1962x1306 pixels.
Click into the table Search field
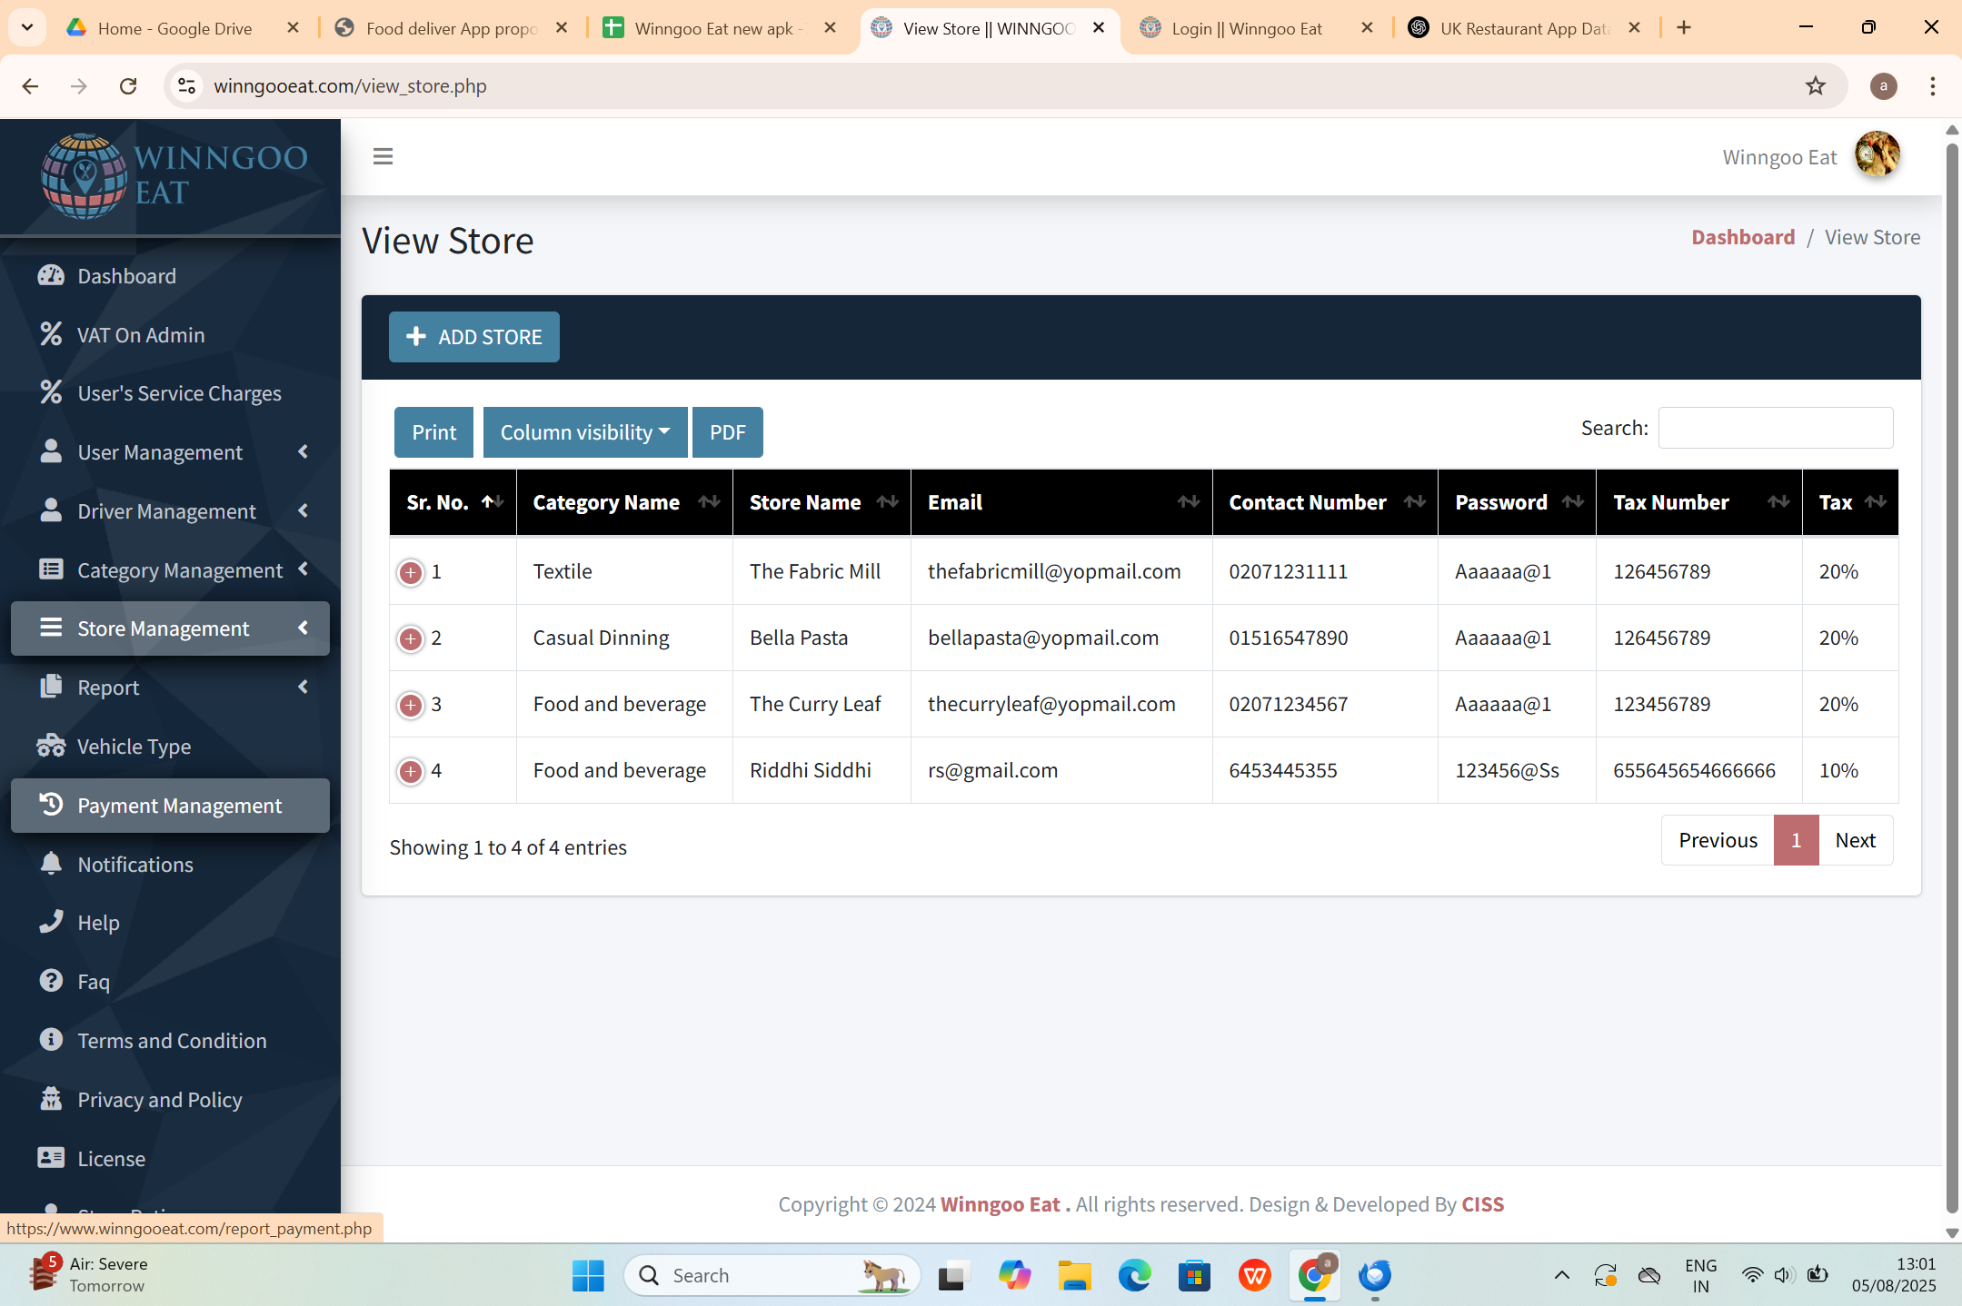(x=1775, y=428)
